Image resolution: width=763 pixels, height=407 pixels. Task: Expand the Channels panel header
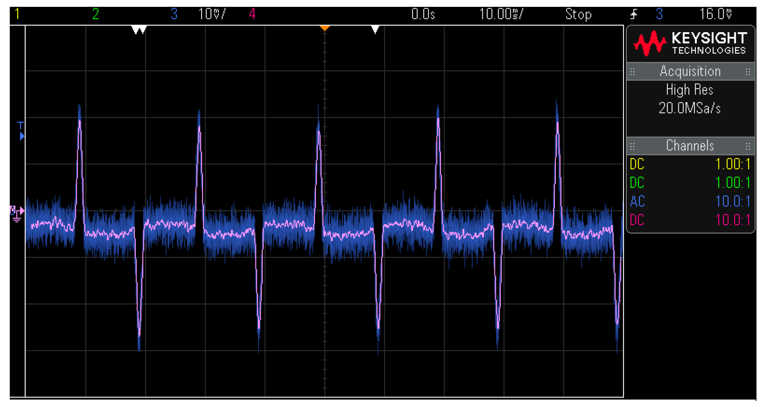(690, 146)
